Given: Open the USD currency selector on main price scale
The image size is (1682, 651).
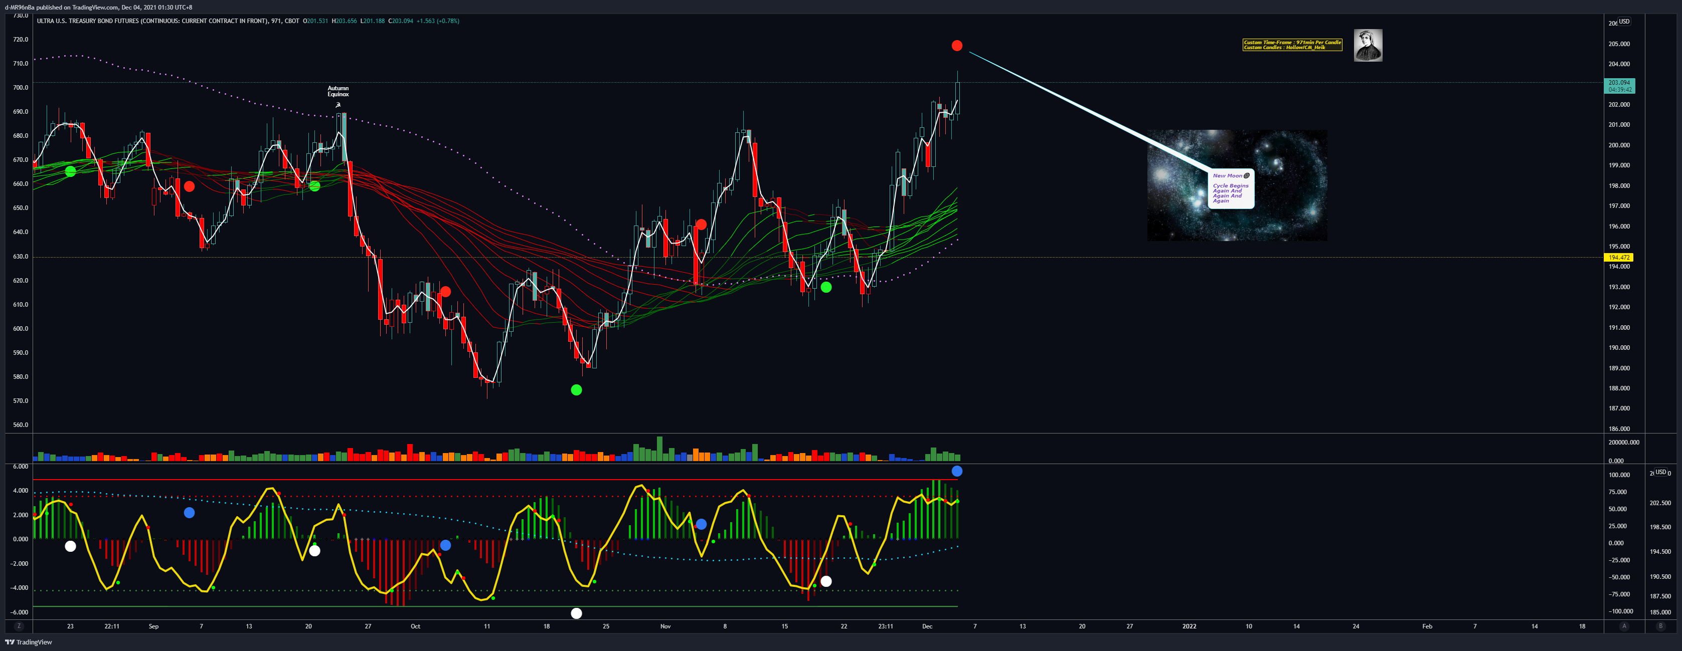Looking at the screenshot, I should [1624, 22].
